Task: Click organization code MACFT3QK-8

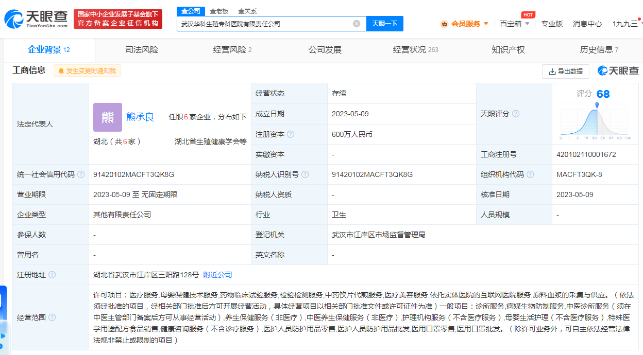Action: click(x=579, y=174)
